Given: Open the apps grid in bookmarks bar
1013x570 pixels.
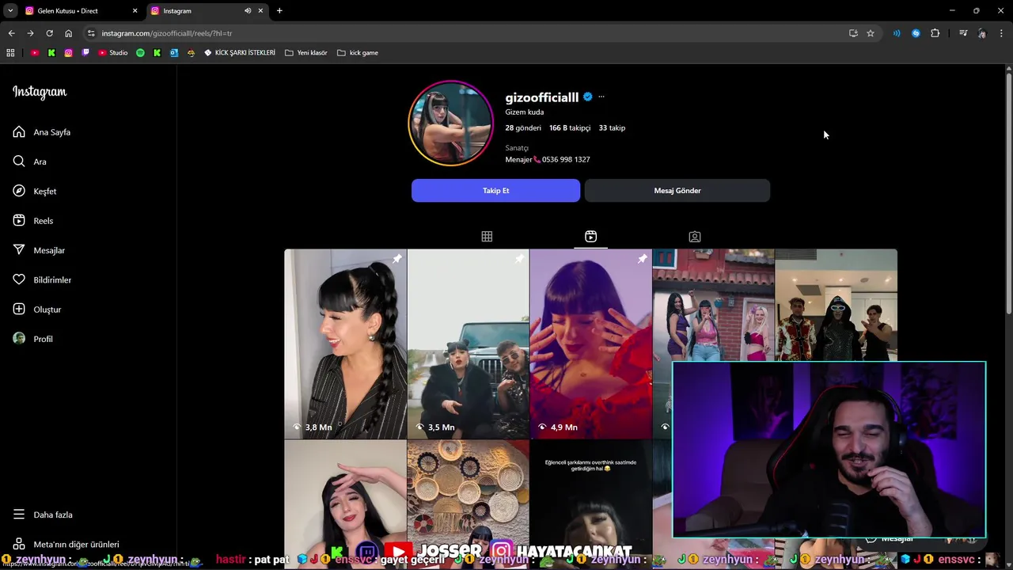Looking at the screenshot, I should pyautogui.click(x=10, y=53).
